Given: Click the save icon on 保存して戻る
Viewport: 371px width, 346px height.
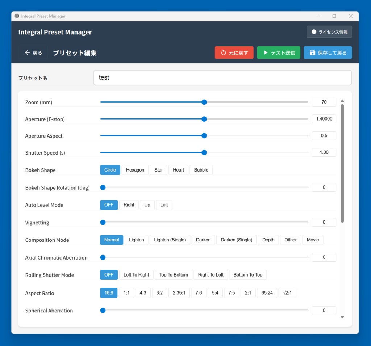Looking at the screenshot, I should (312, 52).
